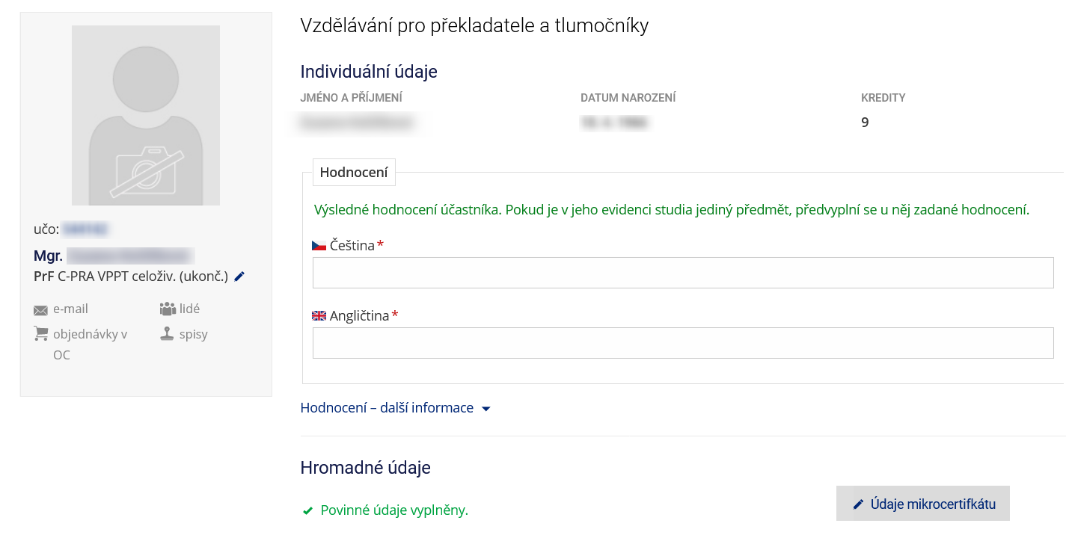
Task: Click the people group lidé icon
Action: pos(167,309)
